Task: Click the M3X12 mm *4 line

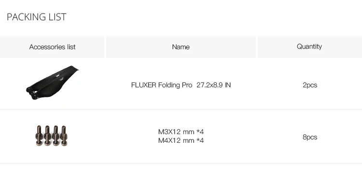Action: coord(181,132)
